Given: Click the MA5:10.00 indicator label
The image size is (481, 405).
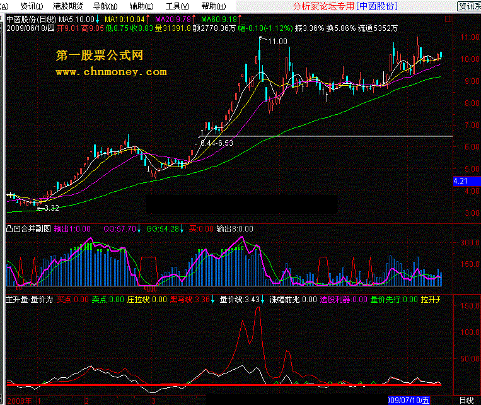Looking at the screenshot, I should pyautogui.click(x=76, y=20).
